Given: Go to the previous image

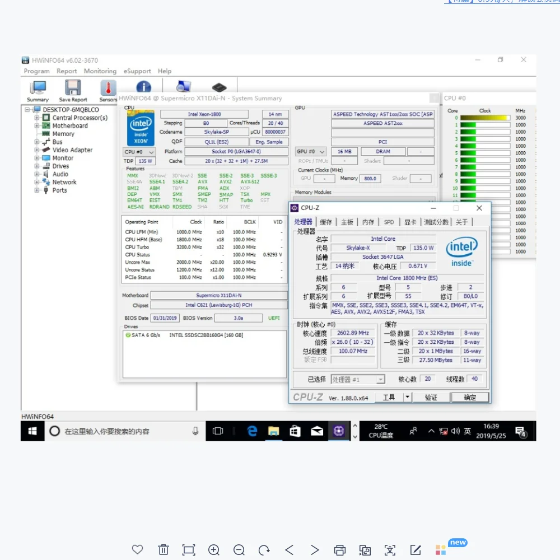Looking at the screenshot, I should click(x=290, y=550).
